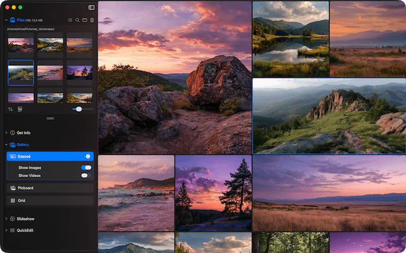This screenshot has height=253, width=406.
Task: Click the list view icon in Files header
Action: (70, 20)
